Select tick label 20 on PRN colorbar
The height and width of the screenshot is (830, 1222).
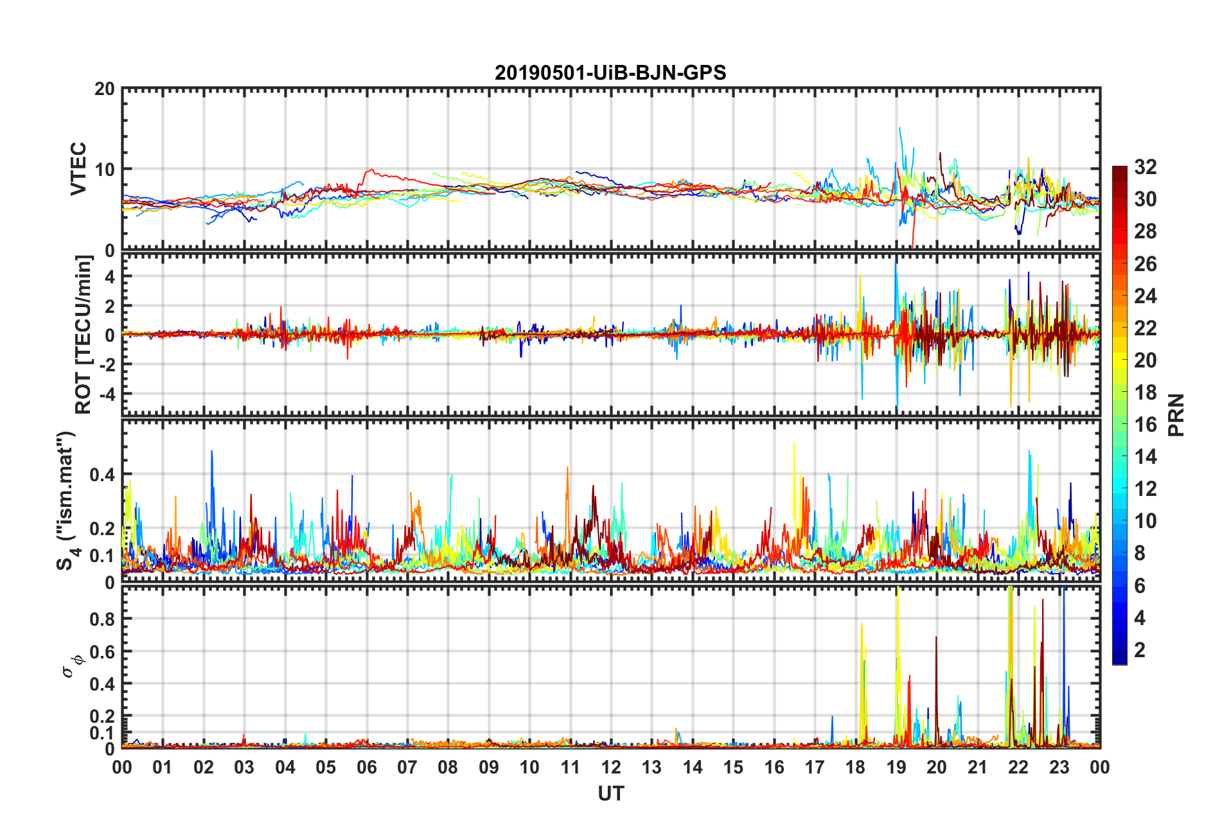(x=1145, y=360)
